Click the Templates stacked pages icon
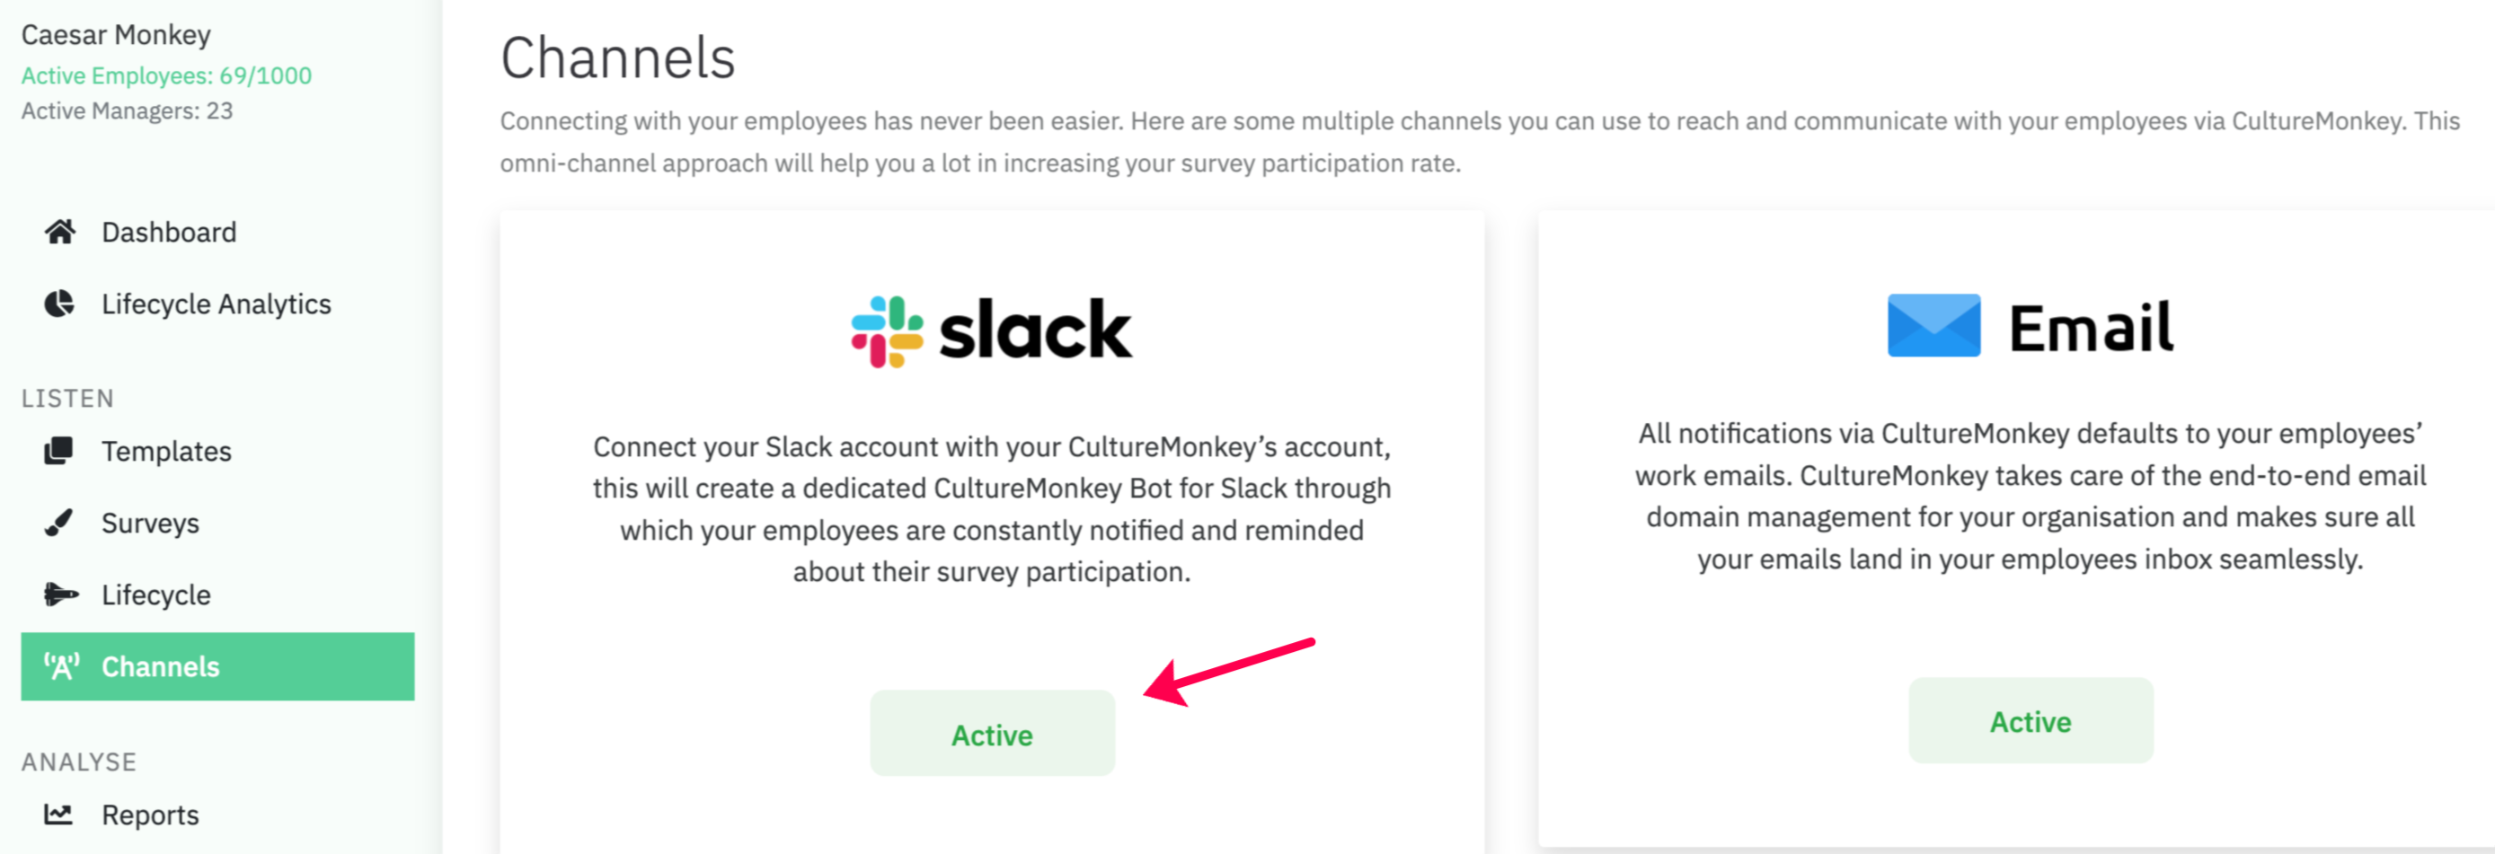2495x854 pixels. 60,451
